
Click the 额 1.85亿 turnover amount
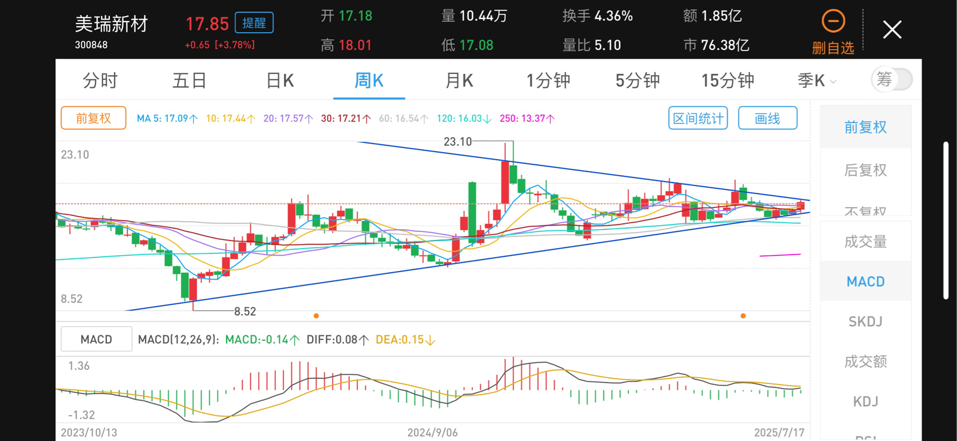713,16
